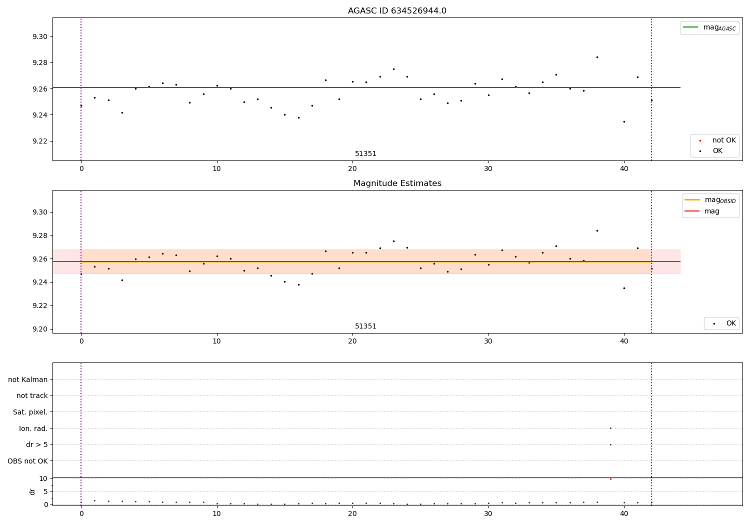Click the "Magnitude Estimates" plot title
The width and height of the screenshot is (750, 525).
point(397,183)
